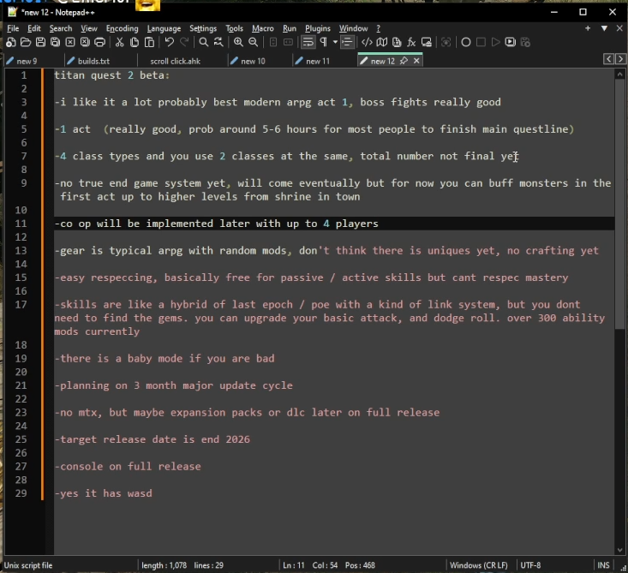The height and width of the screenshot is (573, 628).
Task: Click the Redo toolbar icon
Action: pyautogui.click(x=184, y=42)
